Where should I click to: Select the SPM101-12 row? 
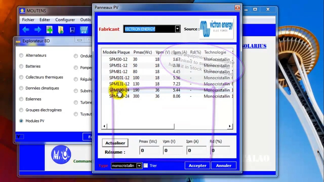167,78
